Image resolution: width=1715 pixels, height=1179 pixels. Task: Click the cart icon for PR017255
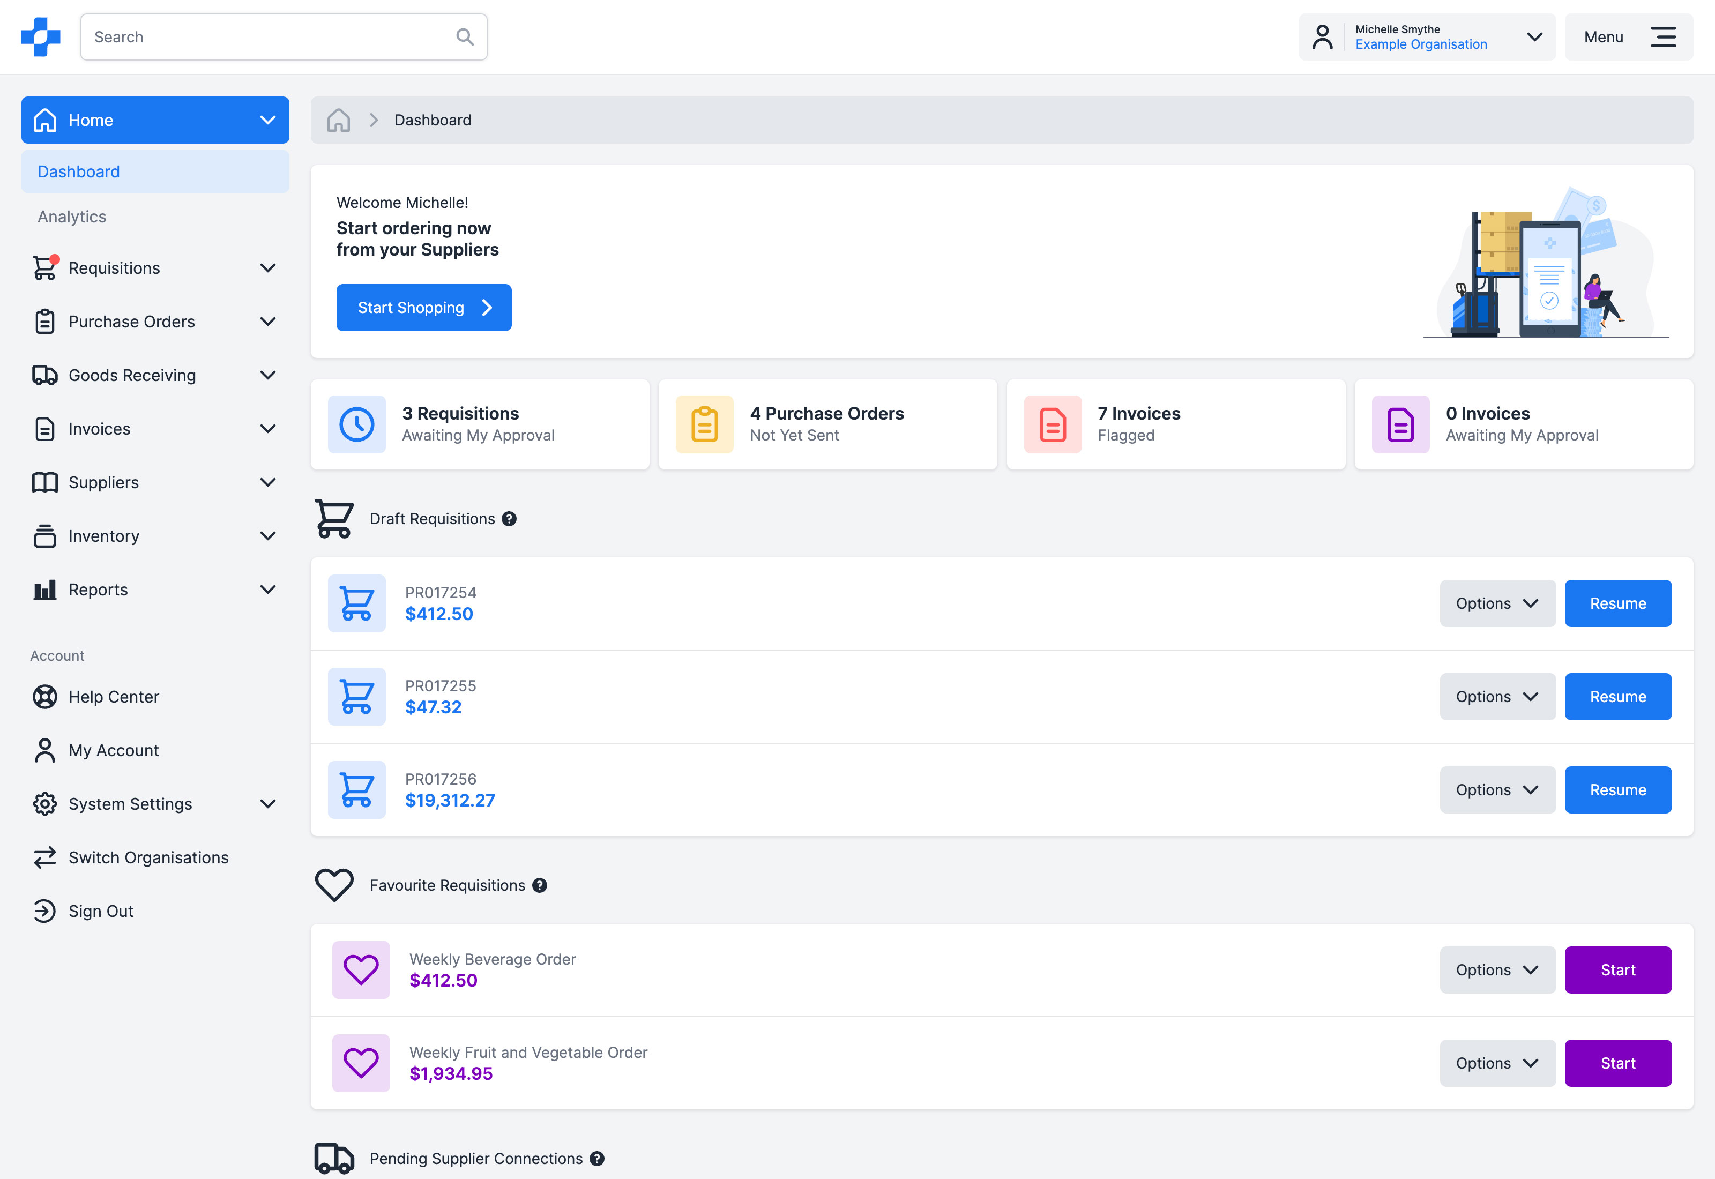pyautogui.click(x=357, y=697)
